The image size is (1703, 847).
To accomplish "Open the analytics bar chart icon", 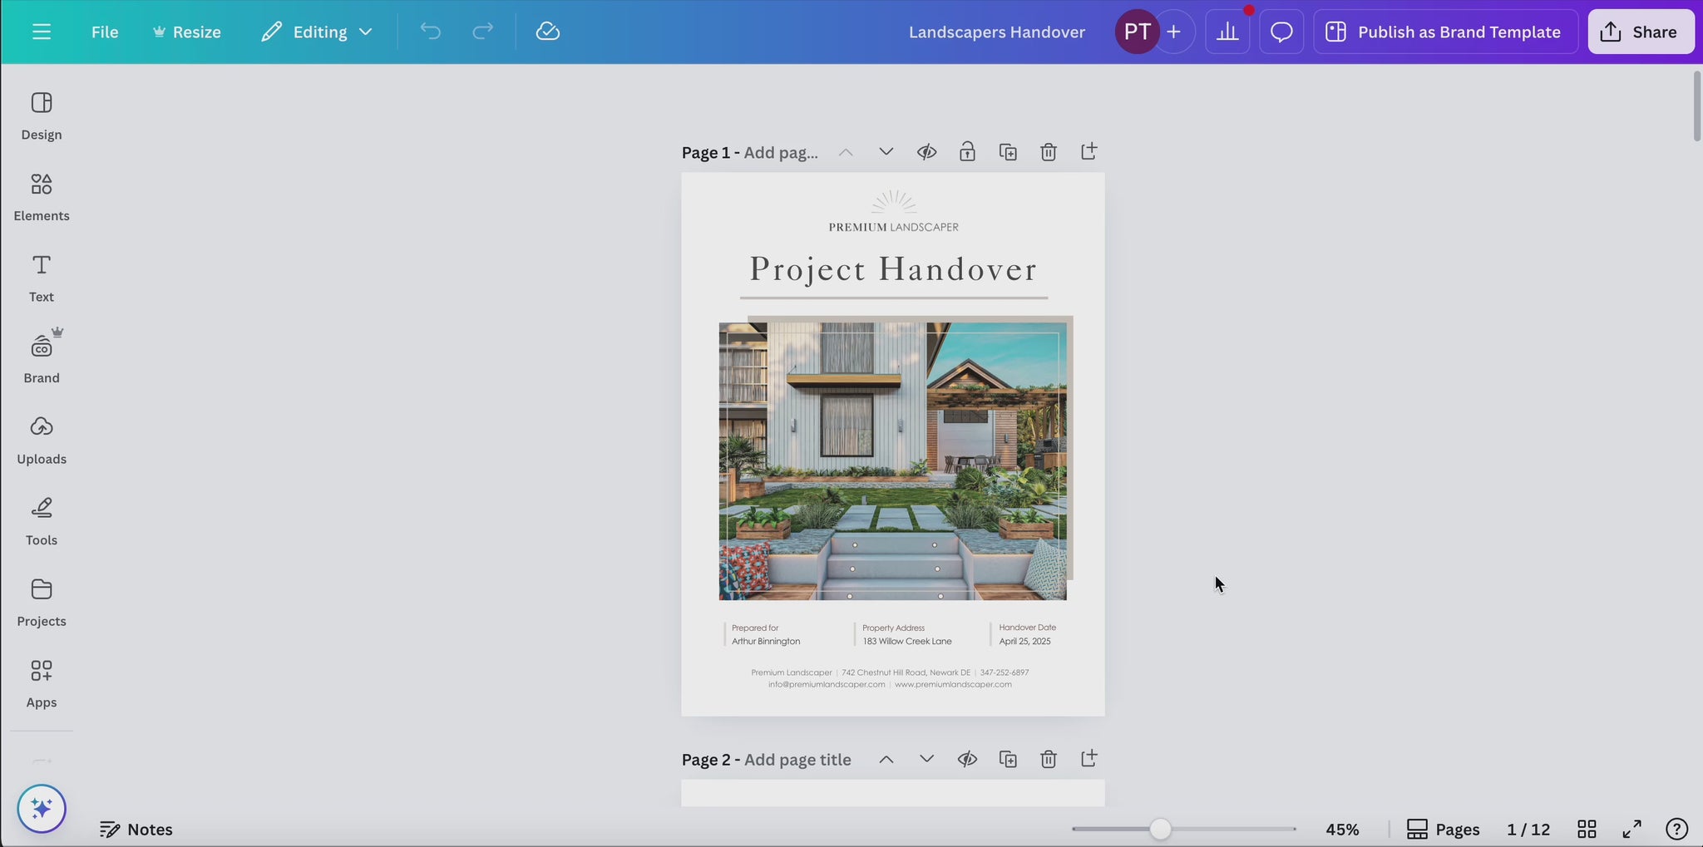I will coord(1227,32).
